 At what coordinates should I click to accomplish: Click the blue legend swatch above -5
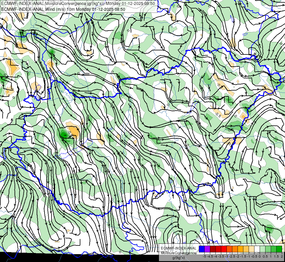pos(202,249)
